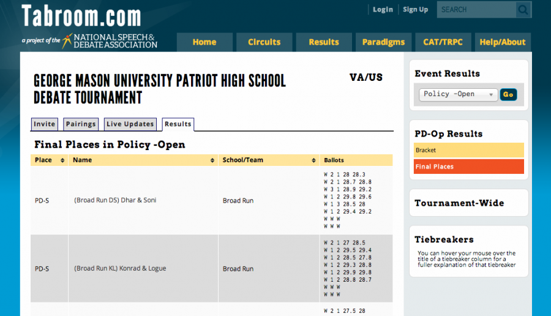This screenshot has height=316, width=551.
Task: Sort table by Name column arrows
Action: [x=212, y=160]
